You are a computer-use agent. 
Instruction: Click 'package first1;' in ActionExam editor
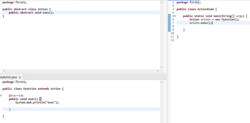click(189, 2)
